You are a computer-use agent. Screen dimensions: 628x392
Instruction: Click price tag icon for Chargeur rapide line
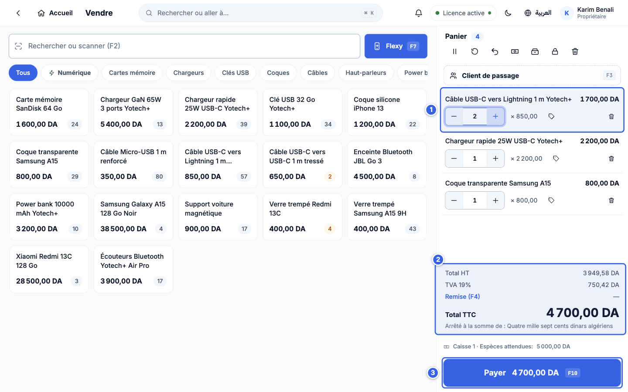556,159
